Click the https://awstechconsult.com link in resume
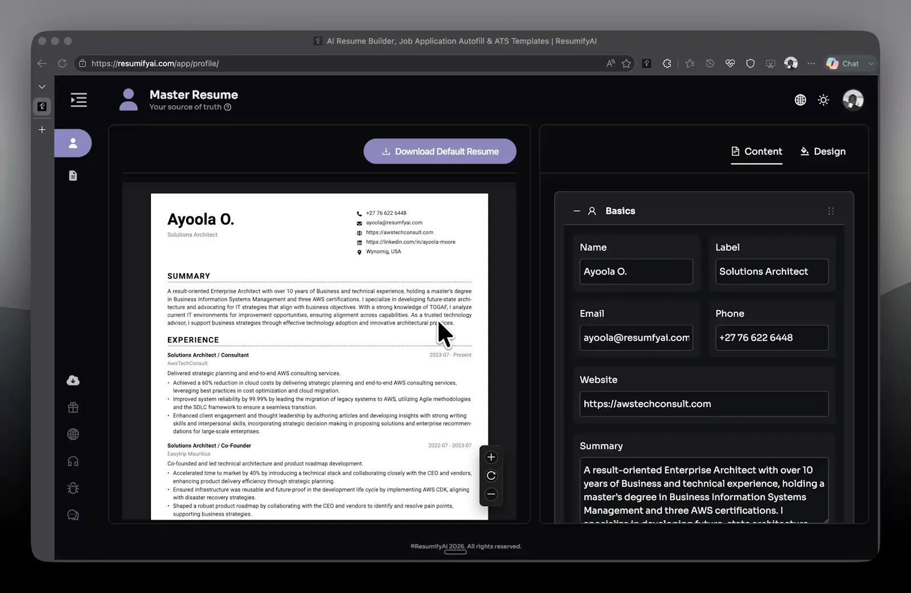The height and width of the screenshot is (593, 911). [400, 233]
